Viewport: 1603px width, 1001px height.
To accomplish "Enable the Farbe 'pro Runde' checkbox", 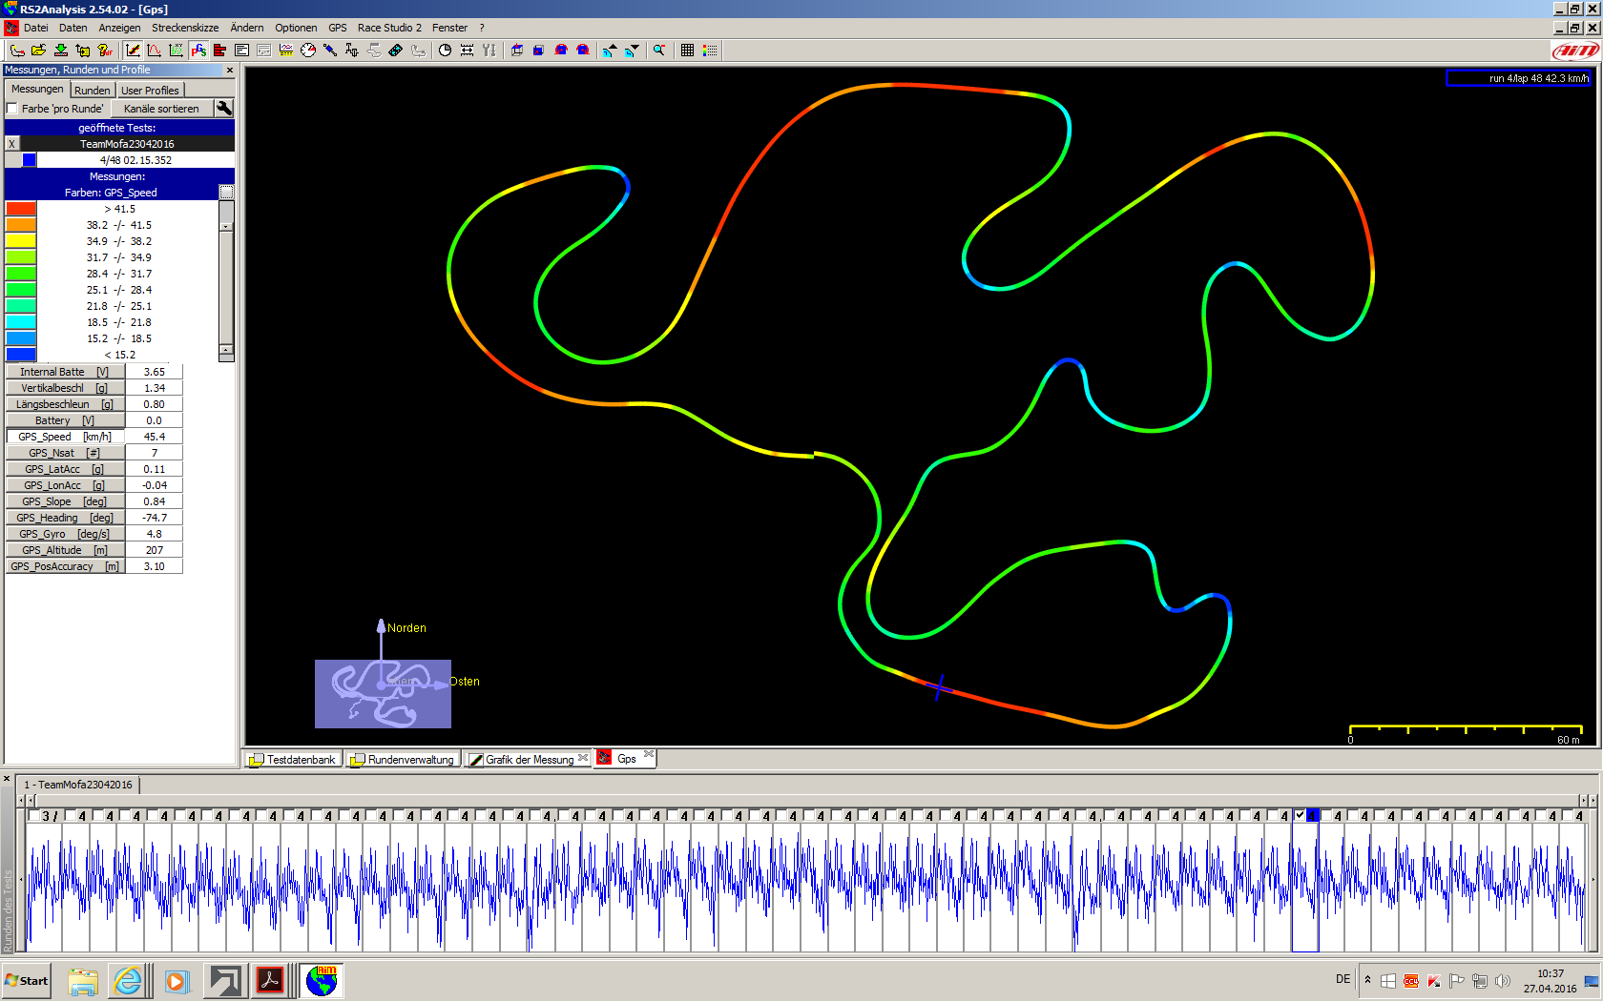I will coord(13,109).
